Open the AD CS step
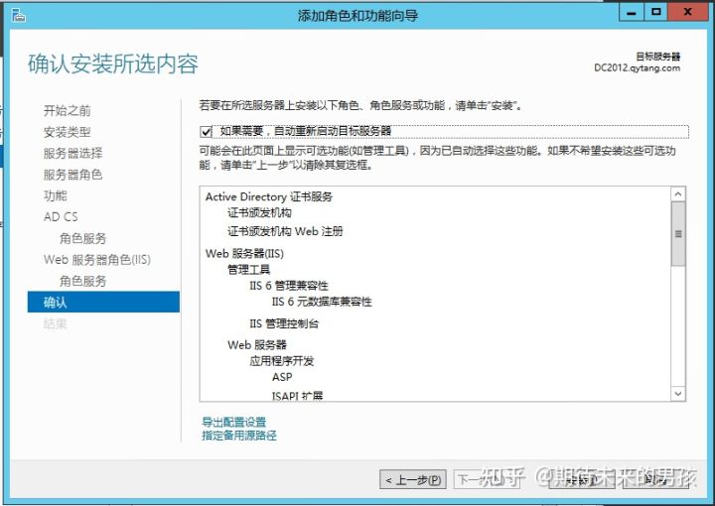The height and width of the screenshot is (506, 715). [61, 217]
